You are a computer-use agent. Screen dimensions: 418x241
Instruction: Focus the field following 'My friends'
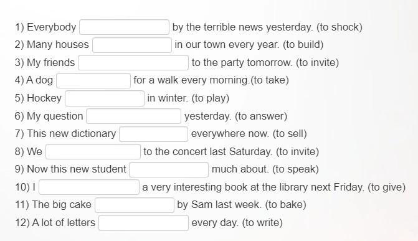point(133,63)
